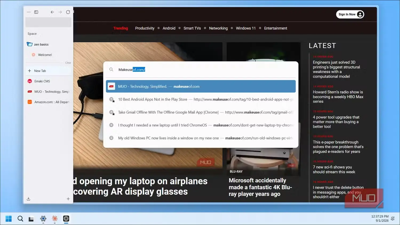Open the Microsoft 4K Blu-ray player headline
400x225 pixels.
[260, 187]
